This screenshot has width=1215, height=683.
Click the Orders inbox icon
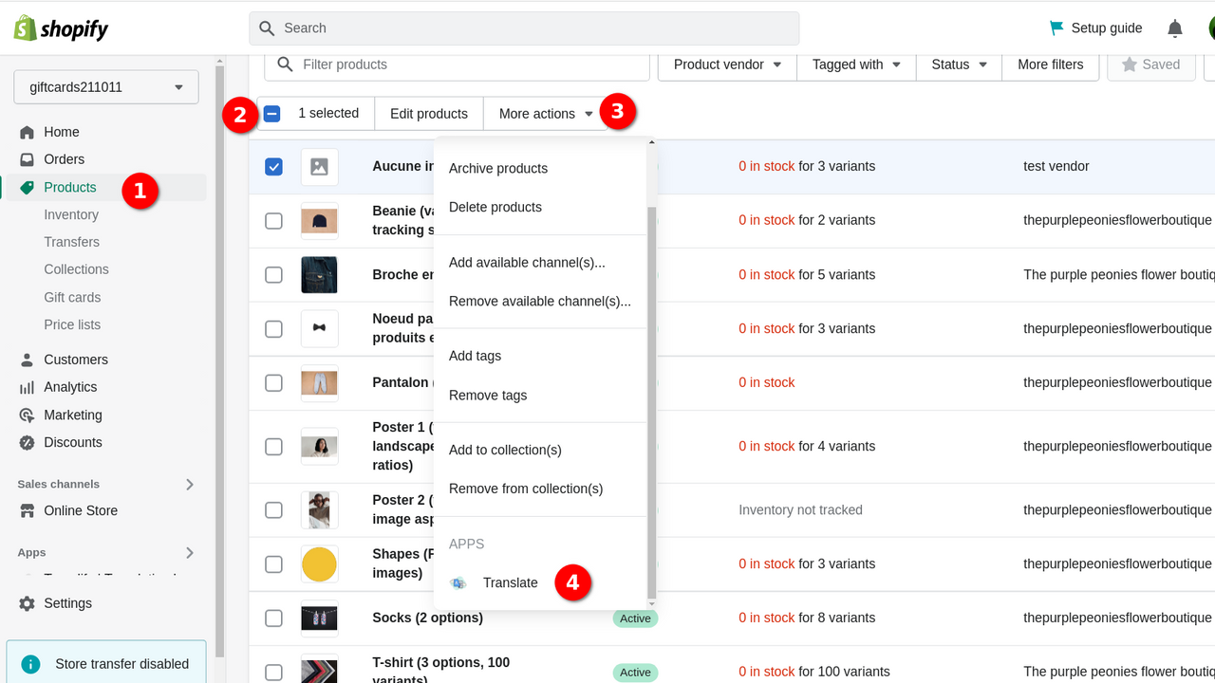click(x=27, y=159)
